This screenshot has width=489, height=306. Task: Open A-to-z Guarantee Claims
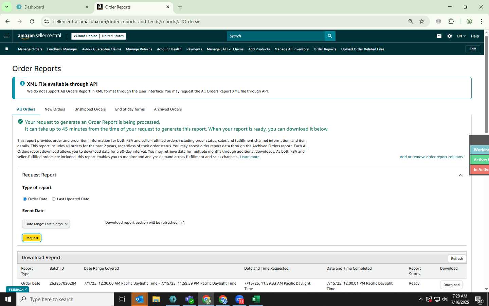[x=102, y=49]
